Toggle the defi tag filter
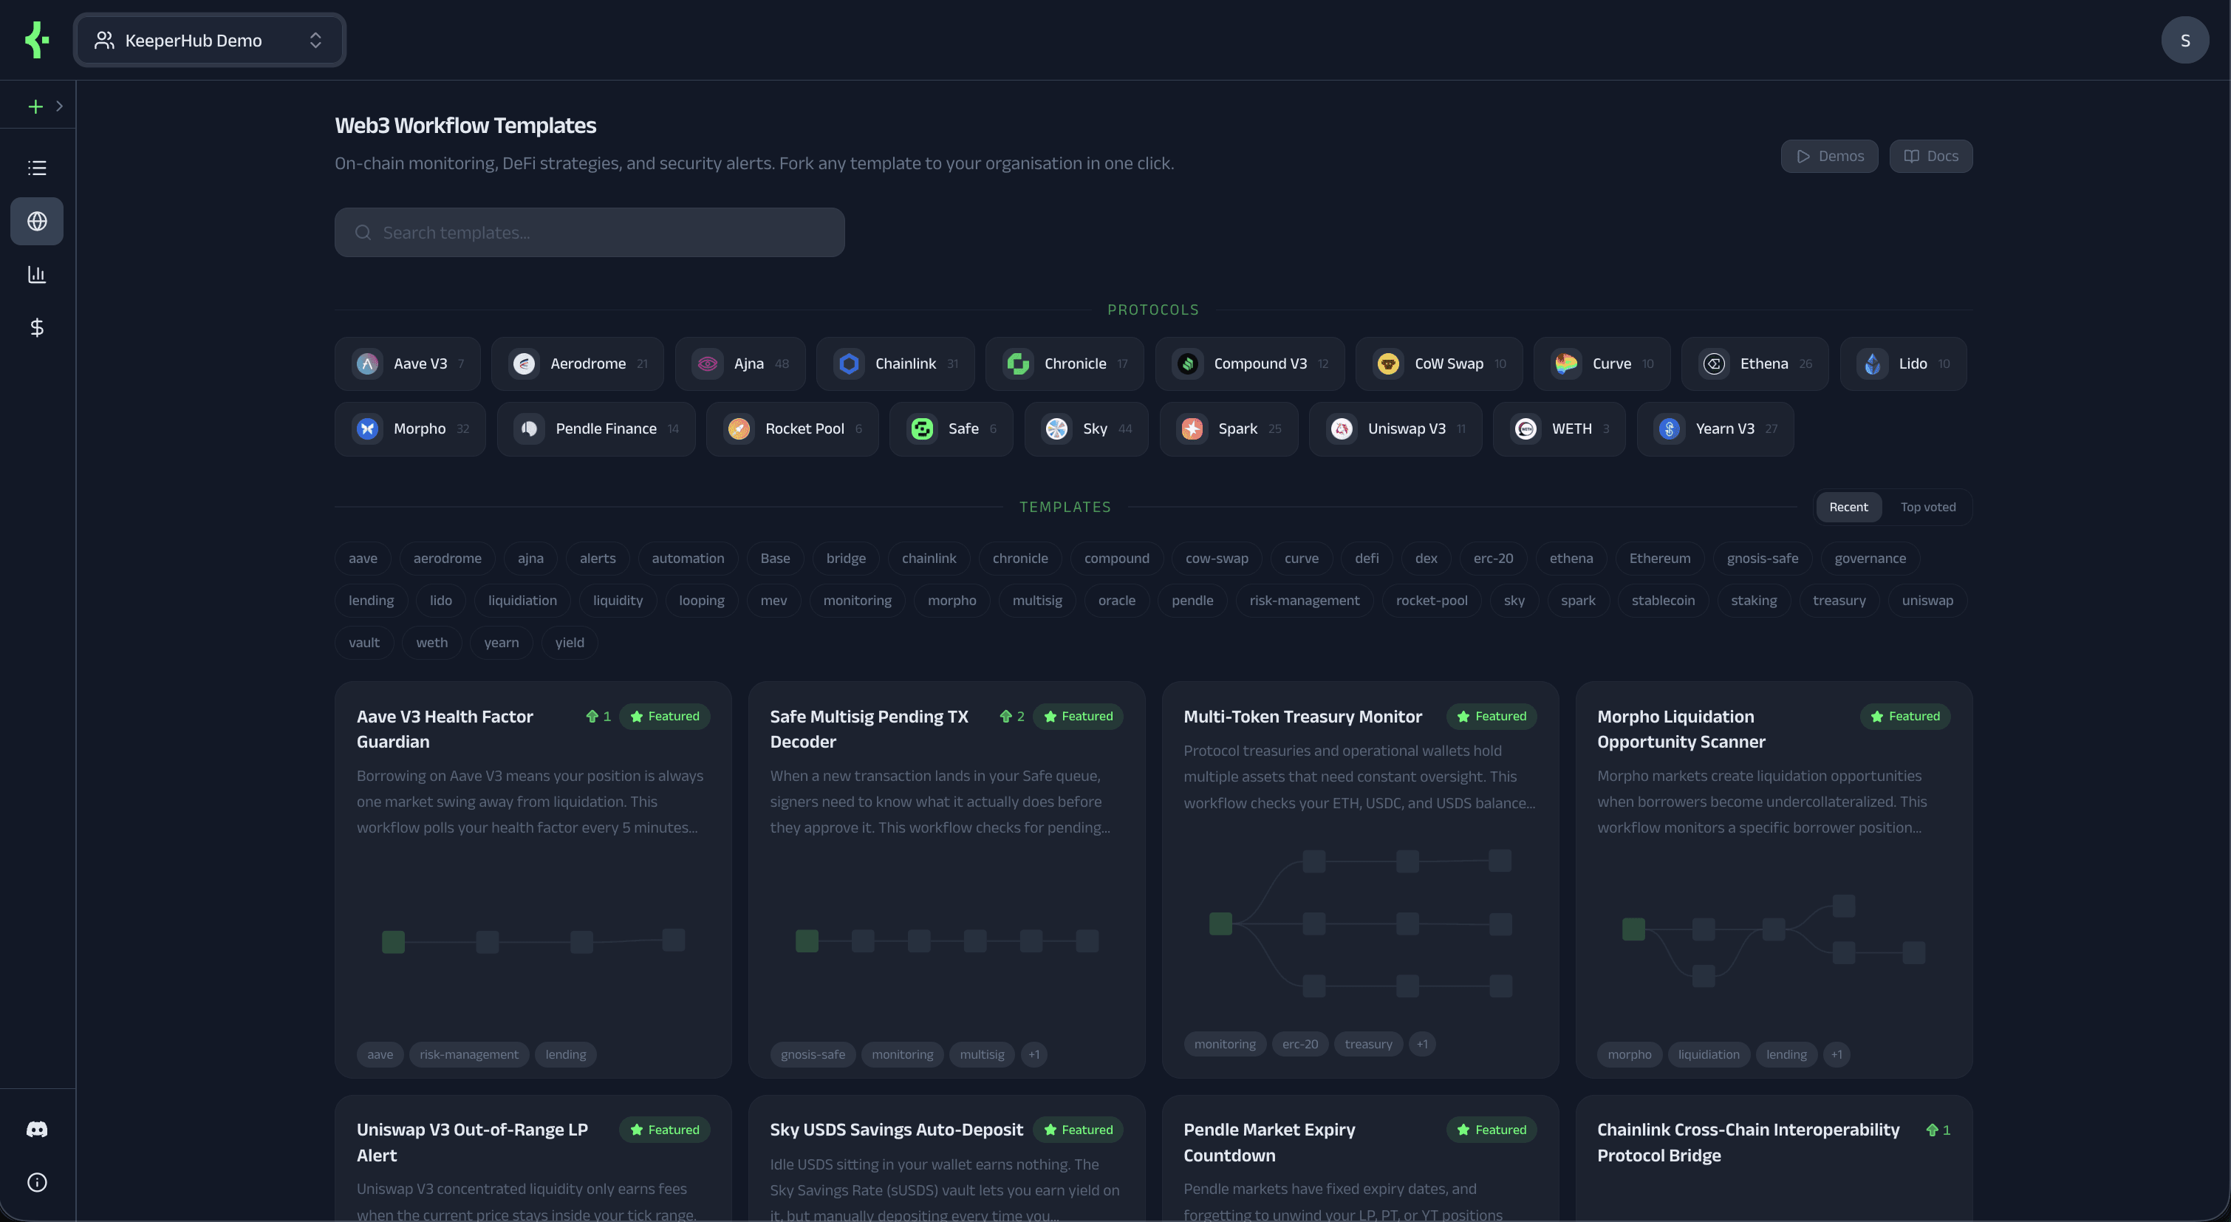Screen dimensions: 2231x1222 [1367, 558]
